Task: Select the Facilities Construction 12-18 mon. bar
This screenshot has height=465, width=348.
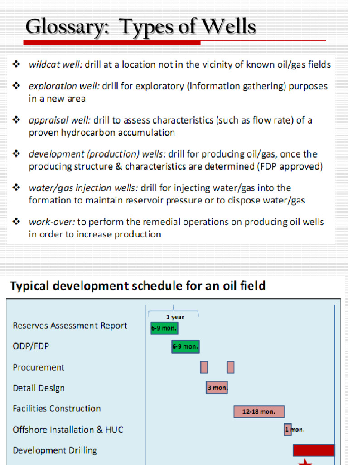Action: [x=259, y=411]
